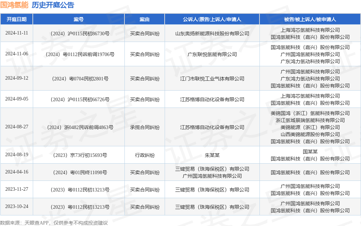Click defendant 美锦国鸿（浙江）氢能科技有限公司
Viewport: 361px width, 226px height.
coord(310,113)
